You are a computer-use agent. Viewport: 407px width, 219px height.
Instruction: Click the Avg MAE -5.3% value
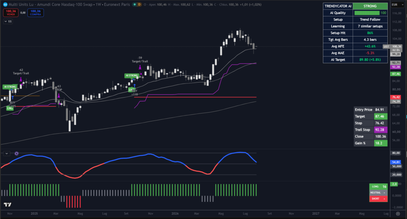click(x=370, y=53)
